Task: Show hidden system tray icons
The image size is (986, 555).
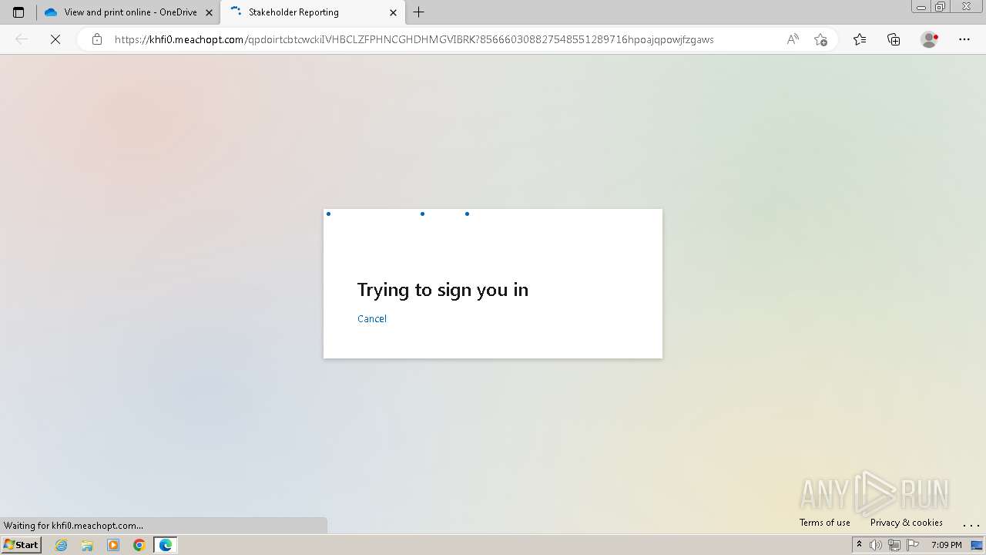Action: tap(859, 545)
